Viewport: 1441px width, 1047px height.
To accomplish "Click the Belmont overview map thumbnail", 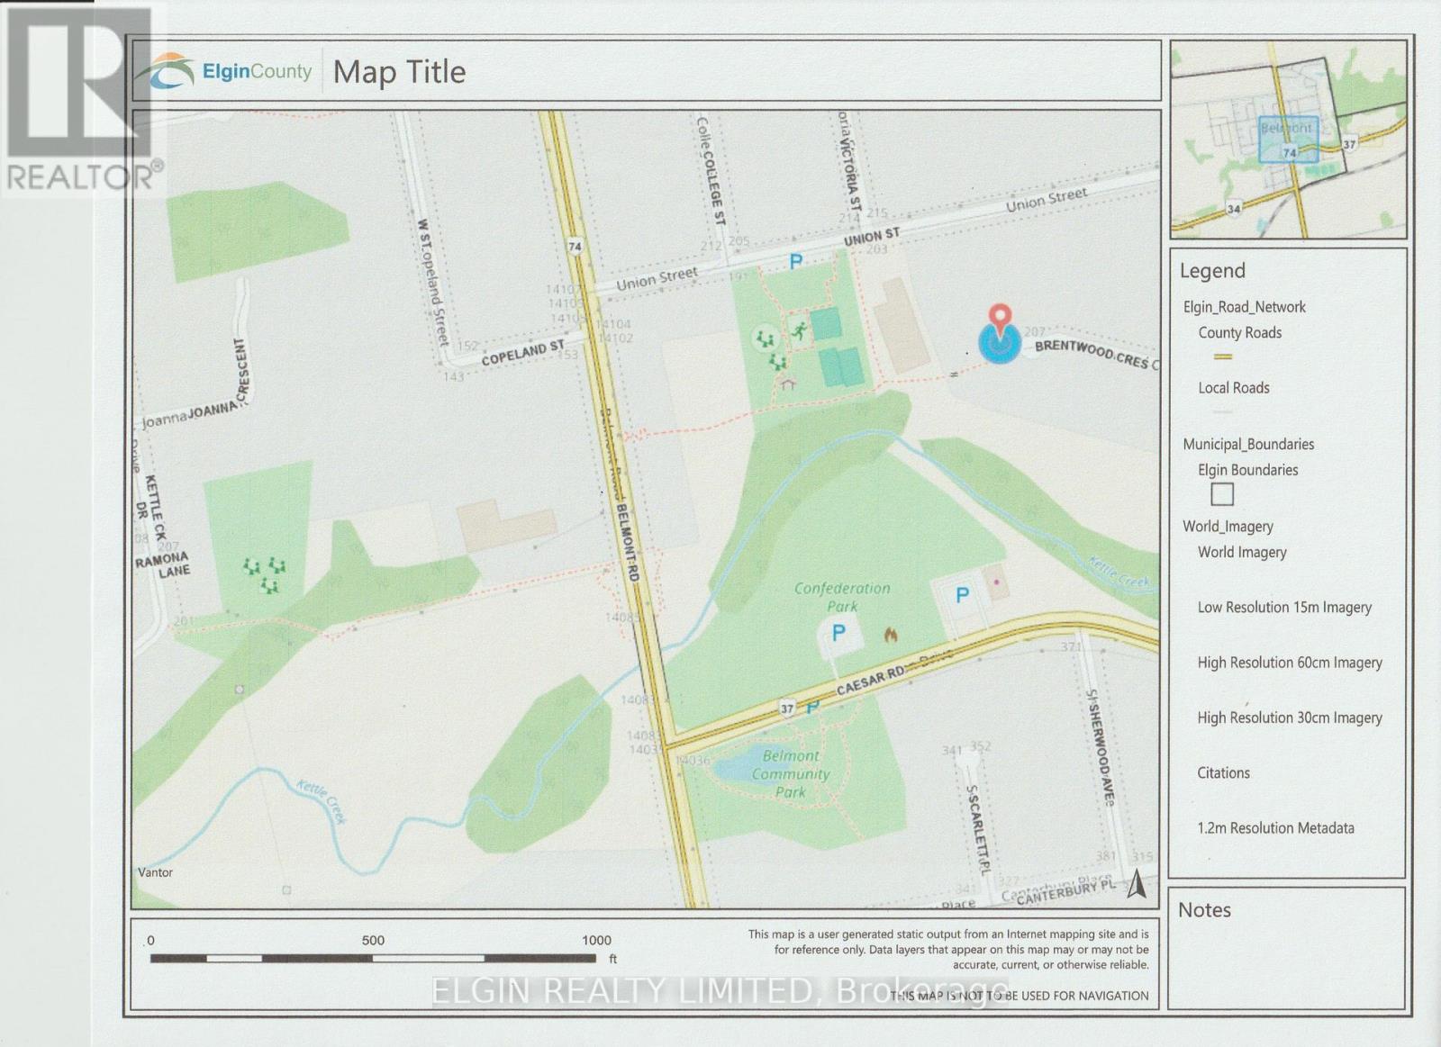I will [1288, 140].
